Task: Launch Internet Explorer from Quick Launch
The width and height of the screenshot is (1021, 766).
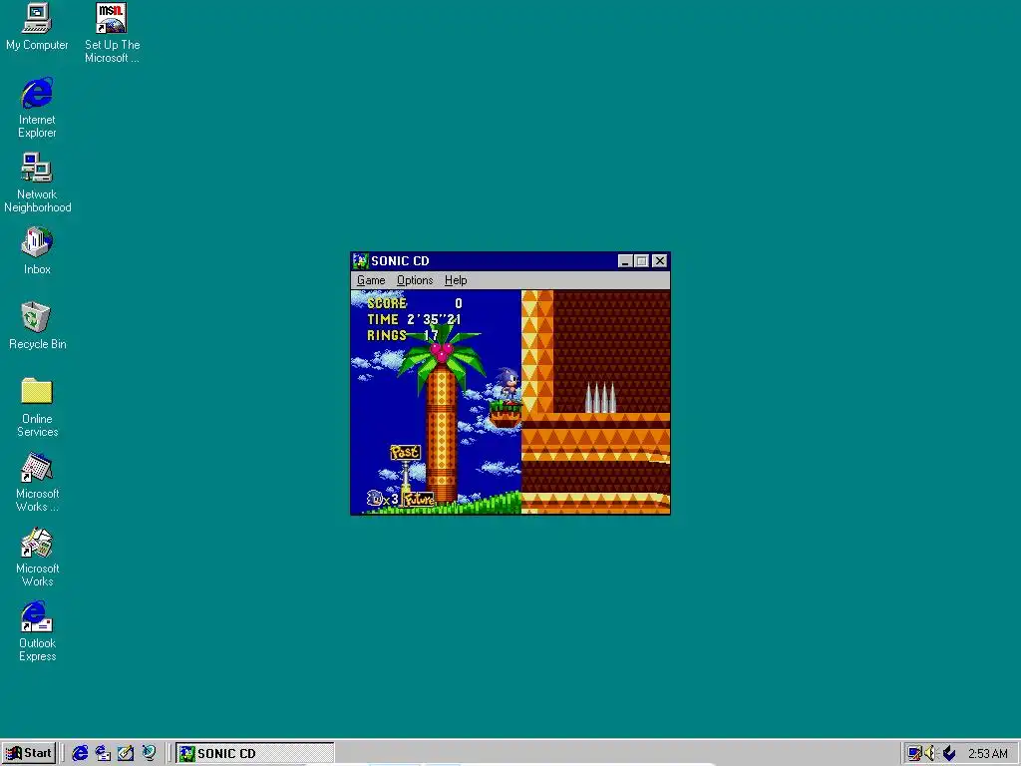Action: point(80,754)
